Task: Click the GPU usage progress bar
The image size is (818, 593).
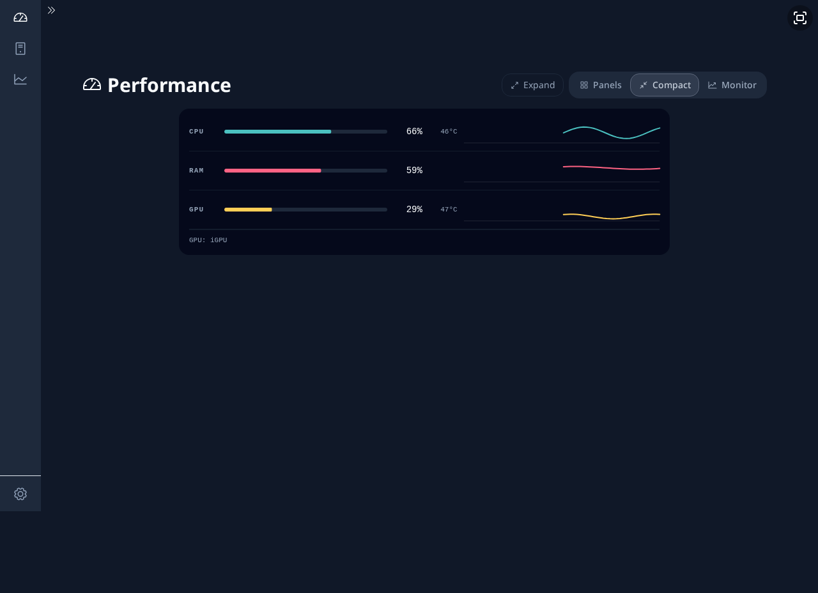Action: 305,210
